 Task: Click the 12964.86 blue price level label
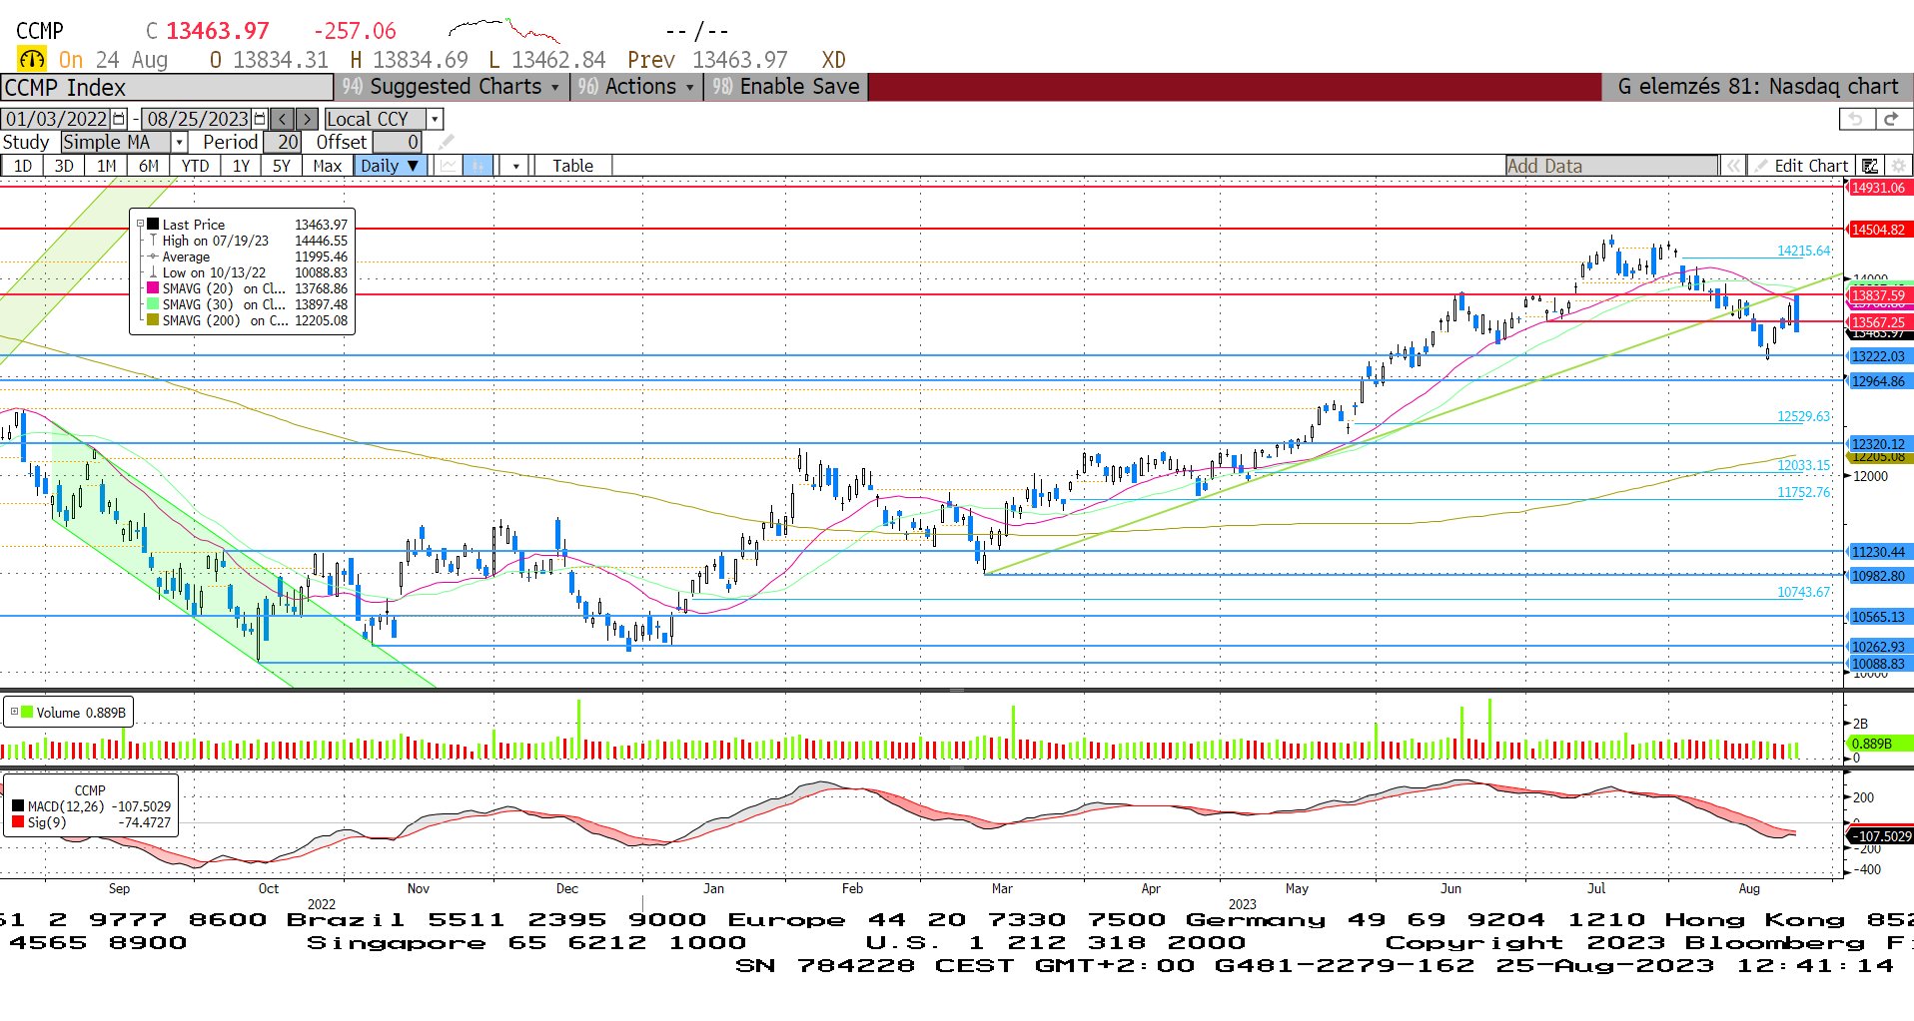point(1878,381)
